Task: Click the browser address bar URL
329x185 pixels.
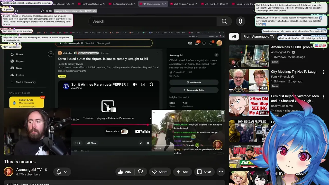Action: click(75, 11)
